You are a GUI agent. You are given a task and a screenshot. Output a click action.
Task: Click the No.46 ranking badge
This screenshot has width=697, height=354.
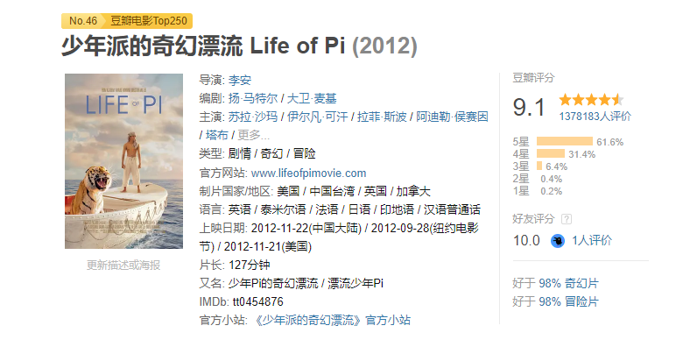pyautogui.click(x=83, y=21)
